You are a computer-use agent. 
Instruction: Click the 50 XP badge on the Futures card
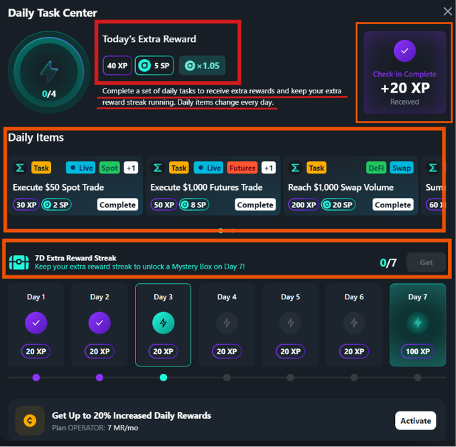[164, 205]
